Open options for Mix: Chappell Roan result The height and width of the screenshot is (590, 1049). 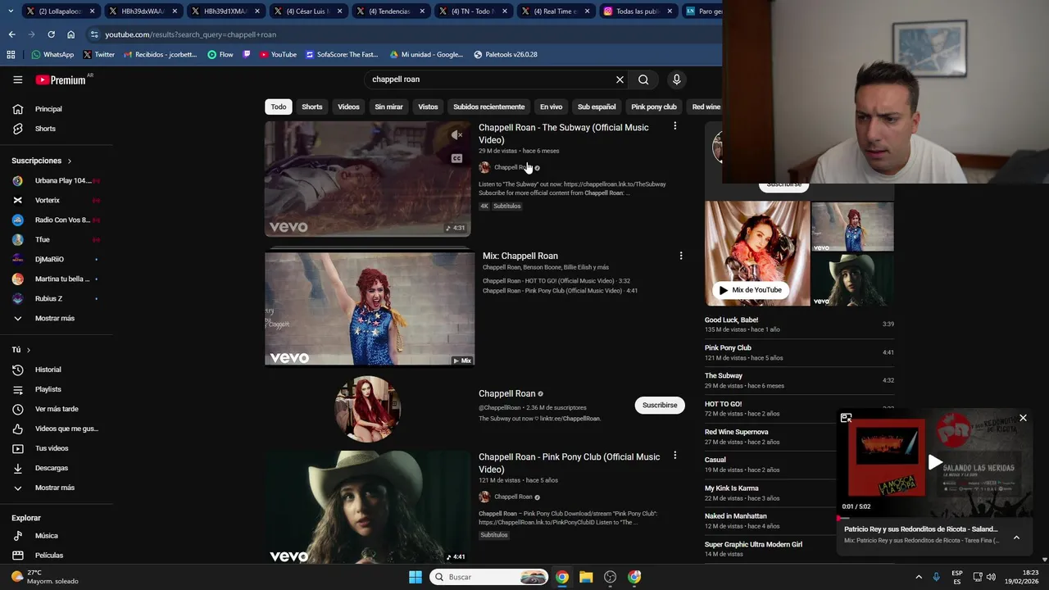click(x=680, y=256)
